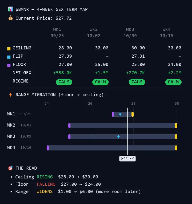192x204 pixels.
Task: Click the lightning bolt icon before RANGE MIGRATION
Action: click(11, 95)
